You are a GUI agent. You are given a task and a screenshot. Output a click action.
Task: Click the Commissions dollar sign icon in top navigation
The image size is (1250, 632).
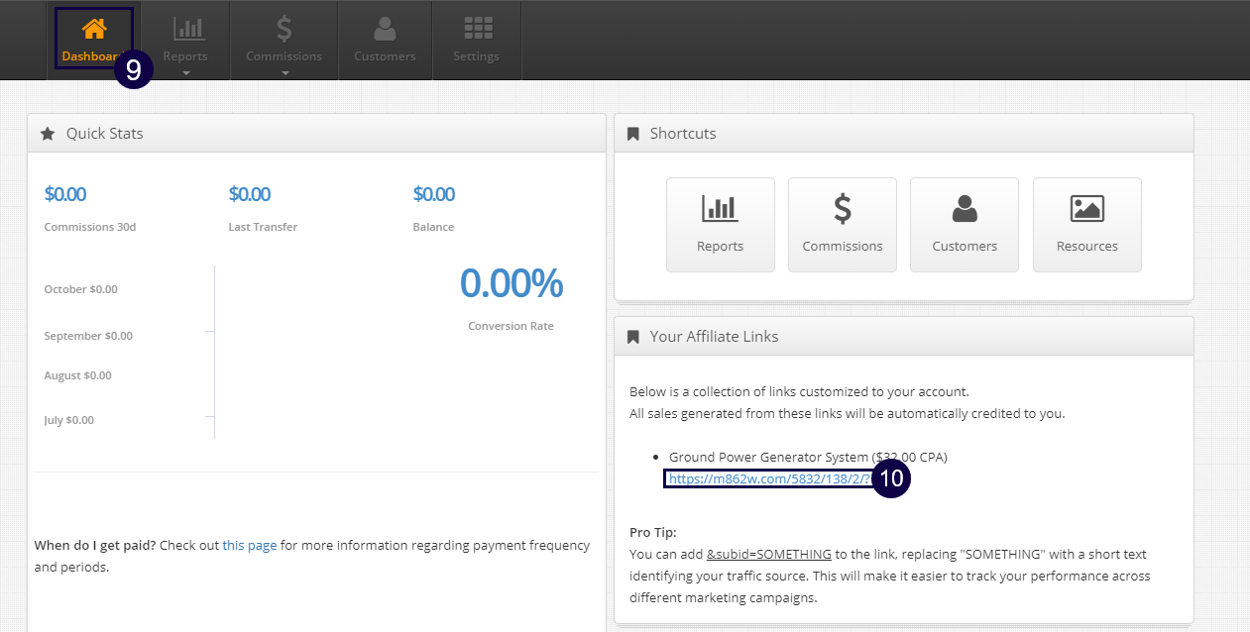(284, 29)
